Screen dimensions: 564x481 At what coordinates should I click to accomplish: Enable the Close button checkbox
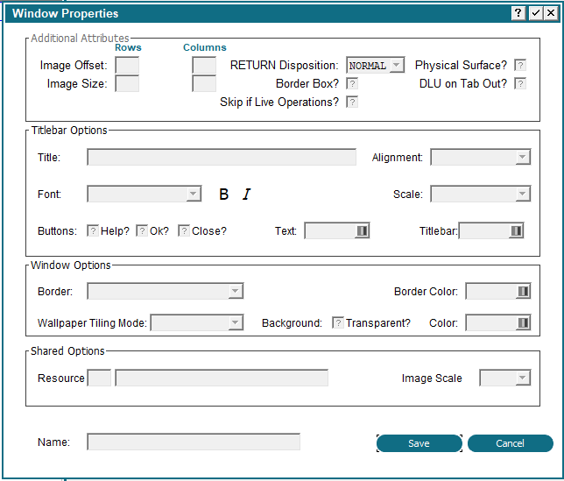pos(184,230)
